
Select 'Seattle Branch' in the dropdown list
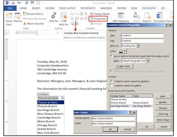click(50, 129)
